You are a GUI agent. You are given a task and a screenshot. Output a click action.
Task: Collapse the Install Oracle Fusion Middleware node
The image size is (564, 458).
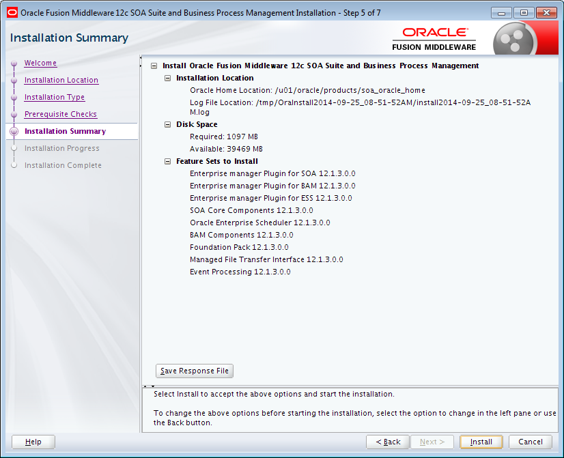pyautogui.click(x=153, y=66)
